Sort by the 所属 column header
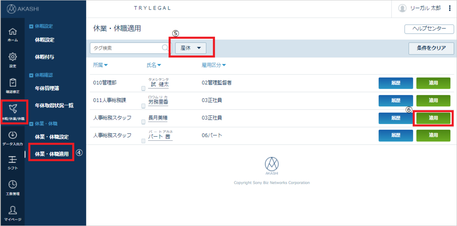The image size is (457, 226). click(x=101, y=65)
